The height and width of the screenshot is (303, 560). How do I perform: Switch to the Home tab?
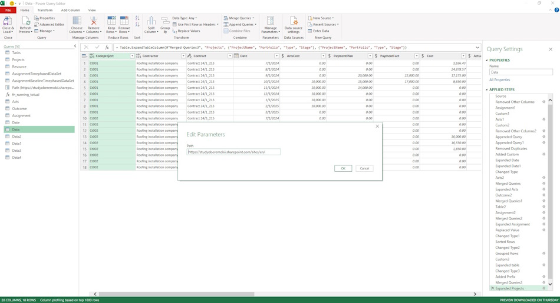(25, 11)
